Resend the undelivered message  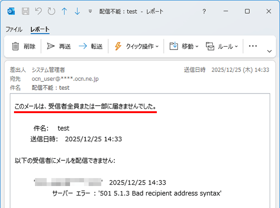tap(59, 46)
